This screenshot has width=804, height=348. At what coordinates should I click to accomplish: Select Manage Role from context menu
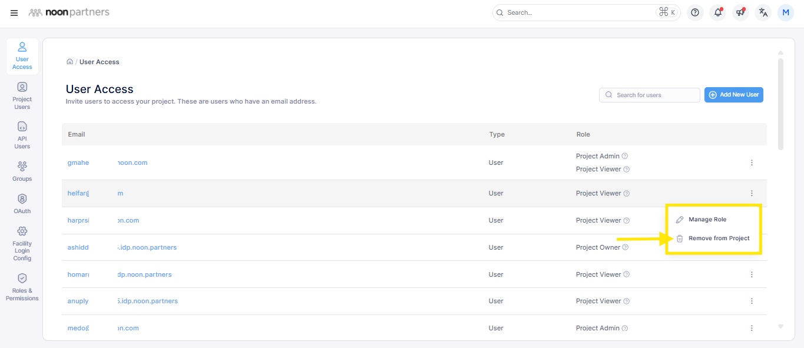pos(707,220)
